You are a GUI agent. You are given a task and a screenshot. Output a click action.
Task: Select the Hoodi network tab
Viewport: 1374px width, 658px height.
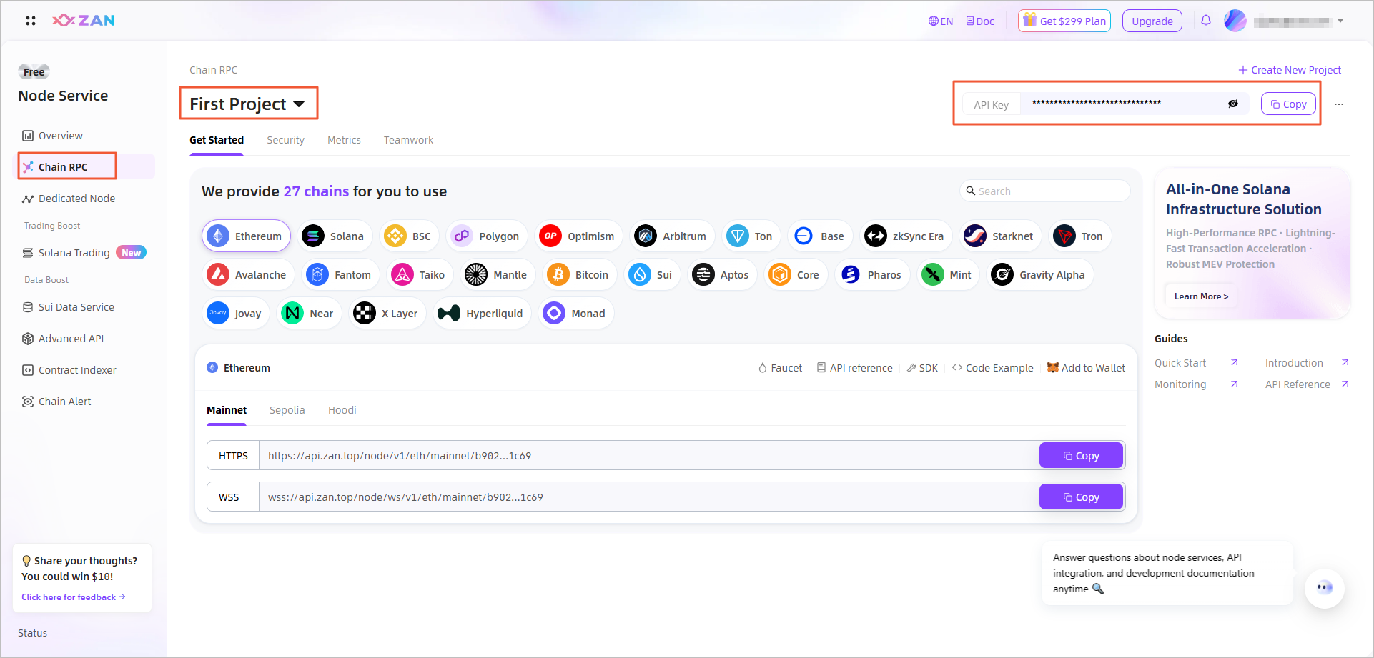(342, 410)
